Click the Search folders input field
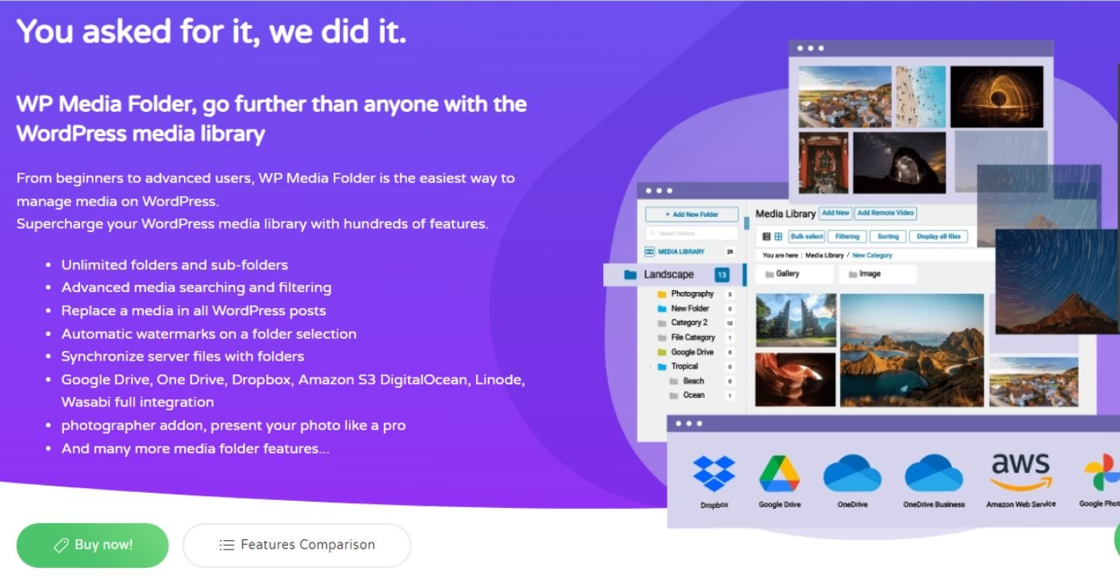 [x=692, y=234]
